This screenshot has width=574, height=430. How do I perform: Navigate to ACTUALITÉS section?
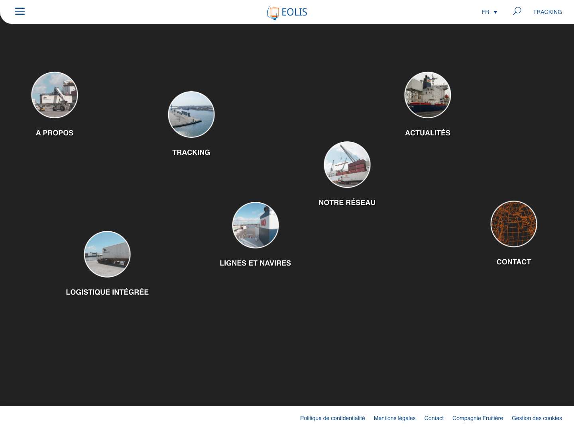[x=428, y=133]
